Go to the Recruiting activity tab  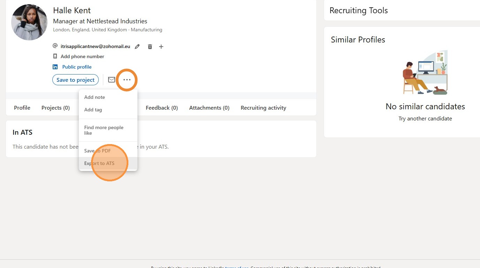[x=263, y=108]
